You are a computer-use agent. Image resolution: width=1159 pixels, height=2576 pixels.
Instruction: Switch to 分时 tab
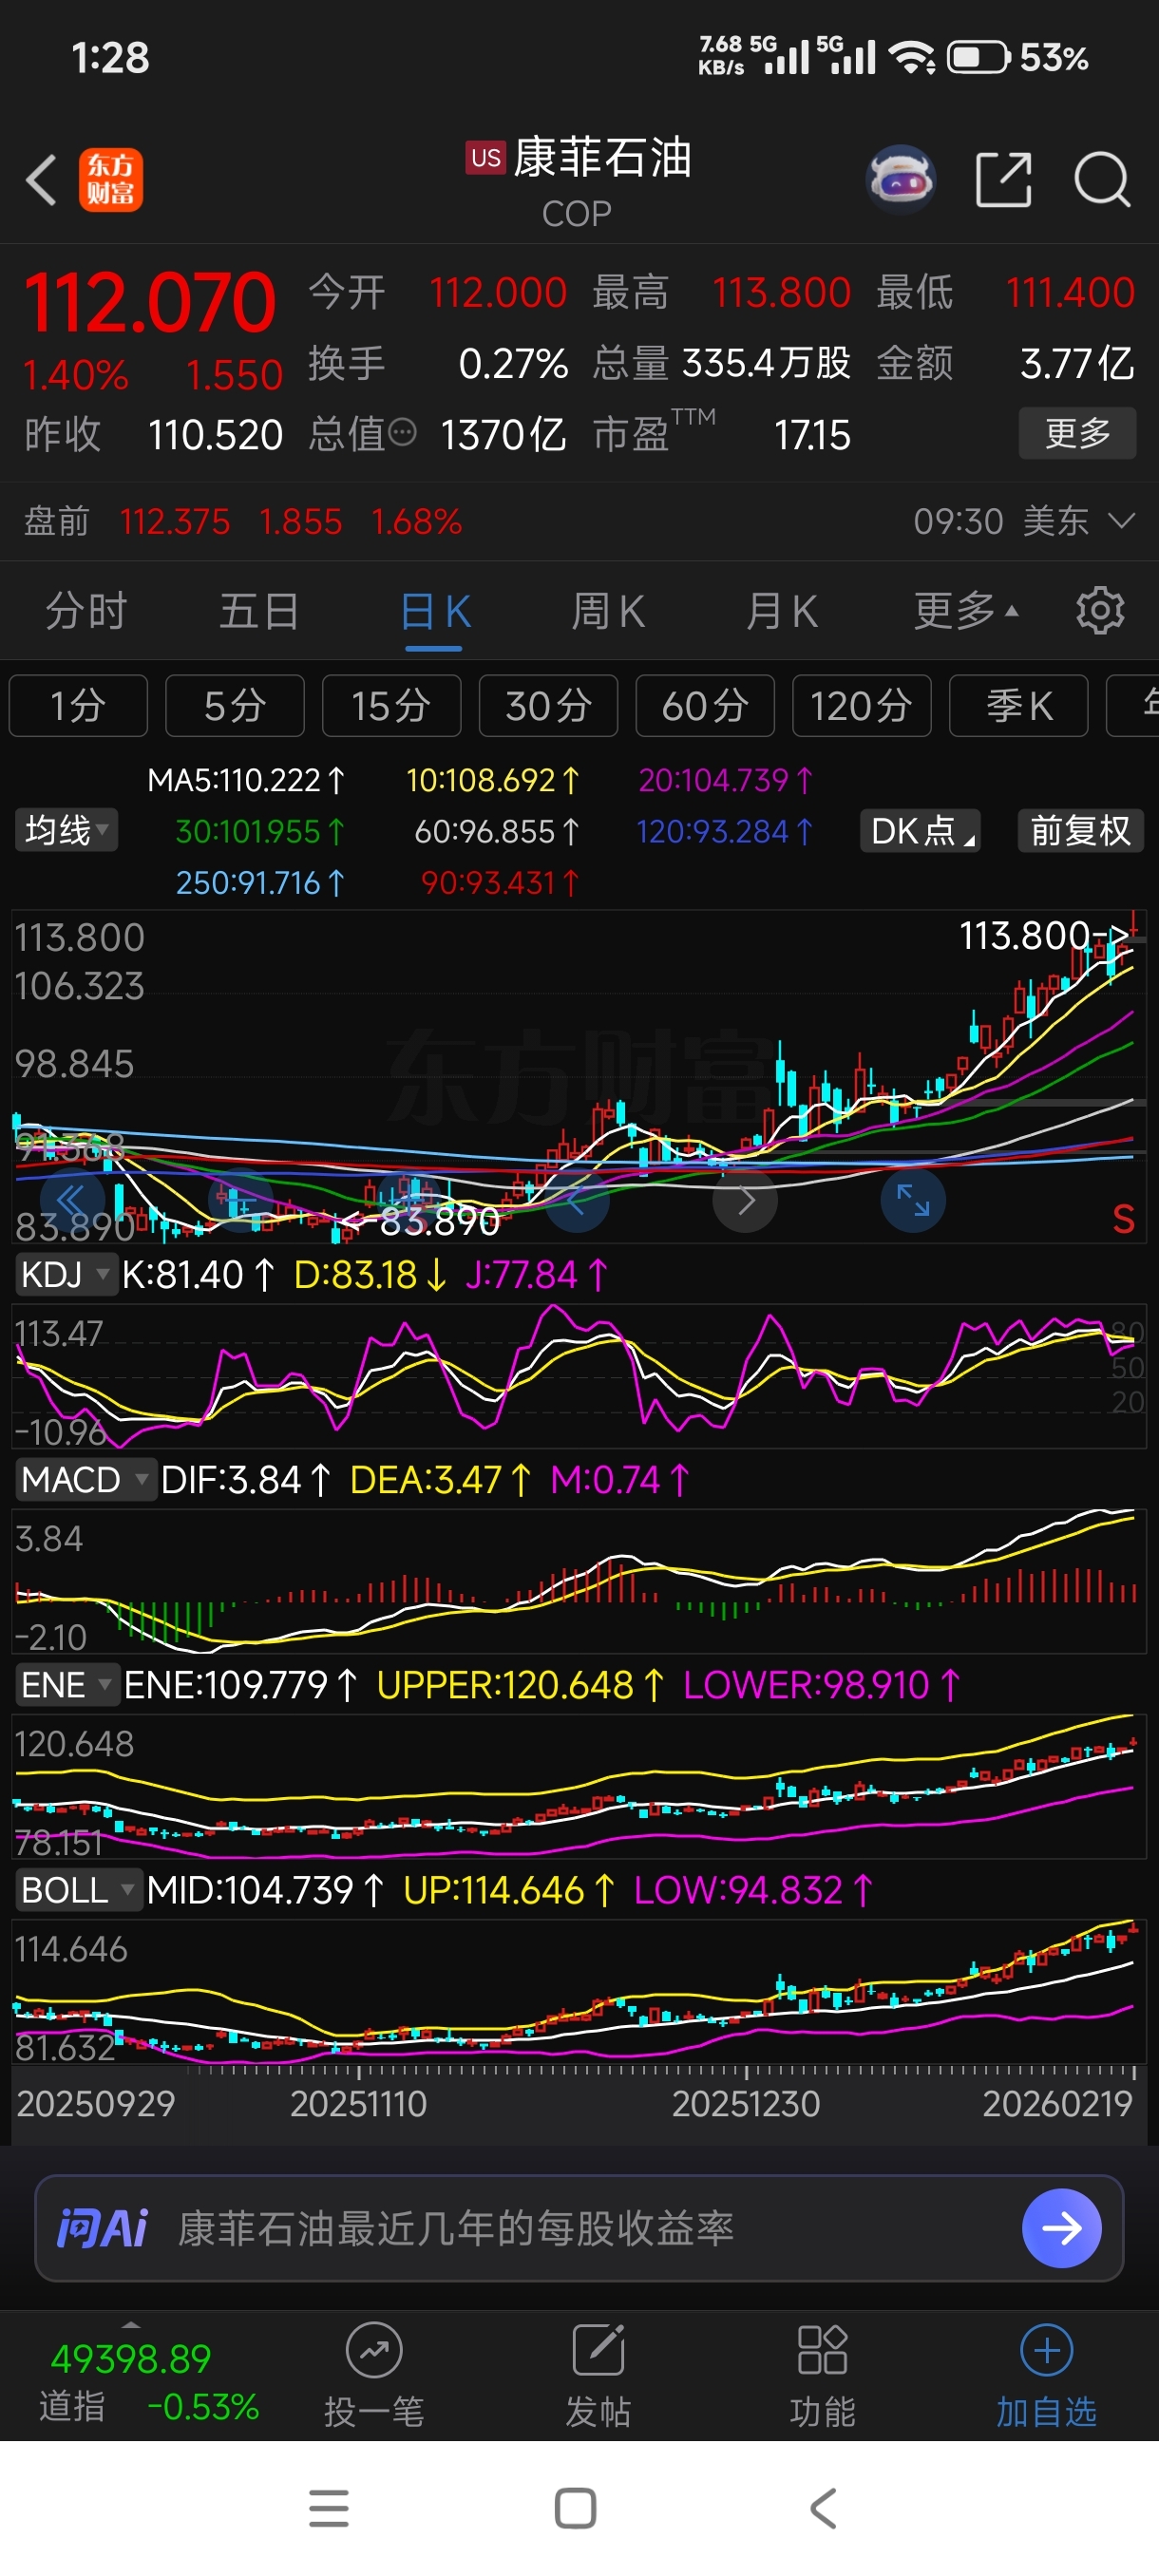(x=87, y=611)
